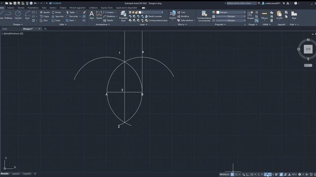
Task: Open the layer selection dropdown
Action: [x=146, y=12]
